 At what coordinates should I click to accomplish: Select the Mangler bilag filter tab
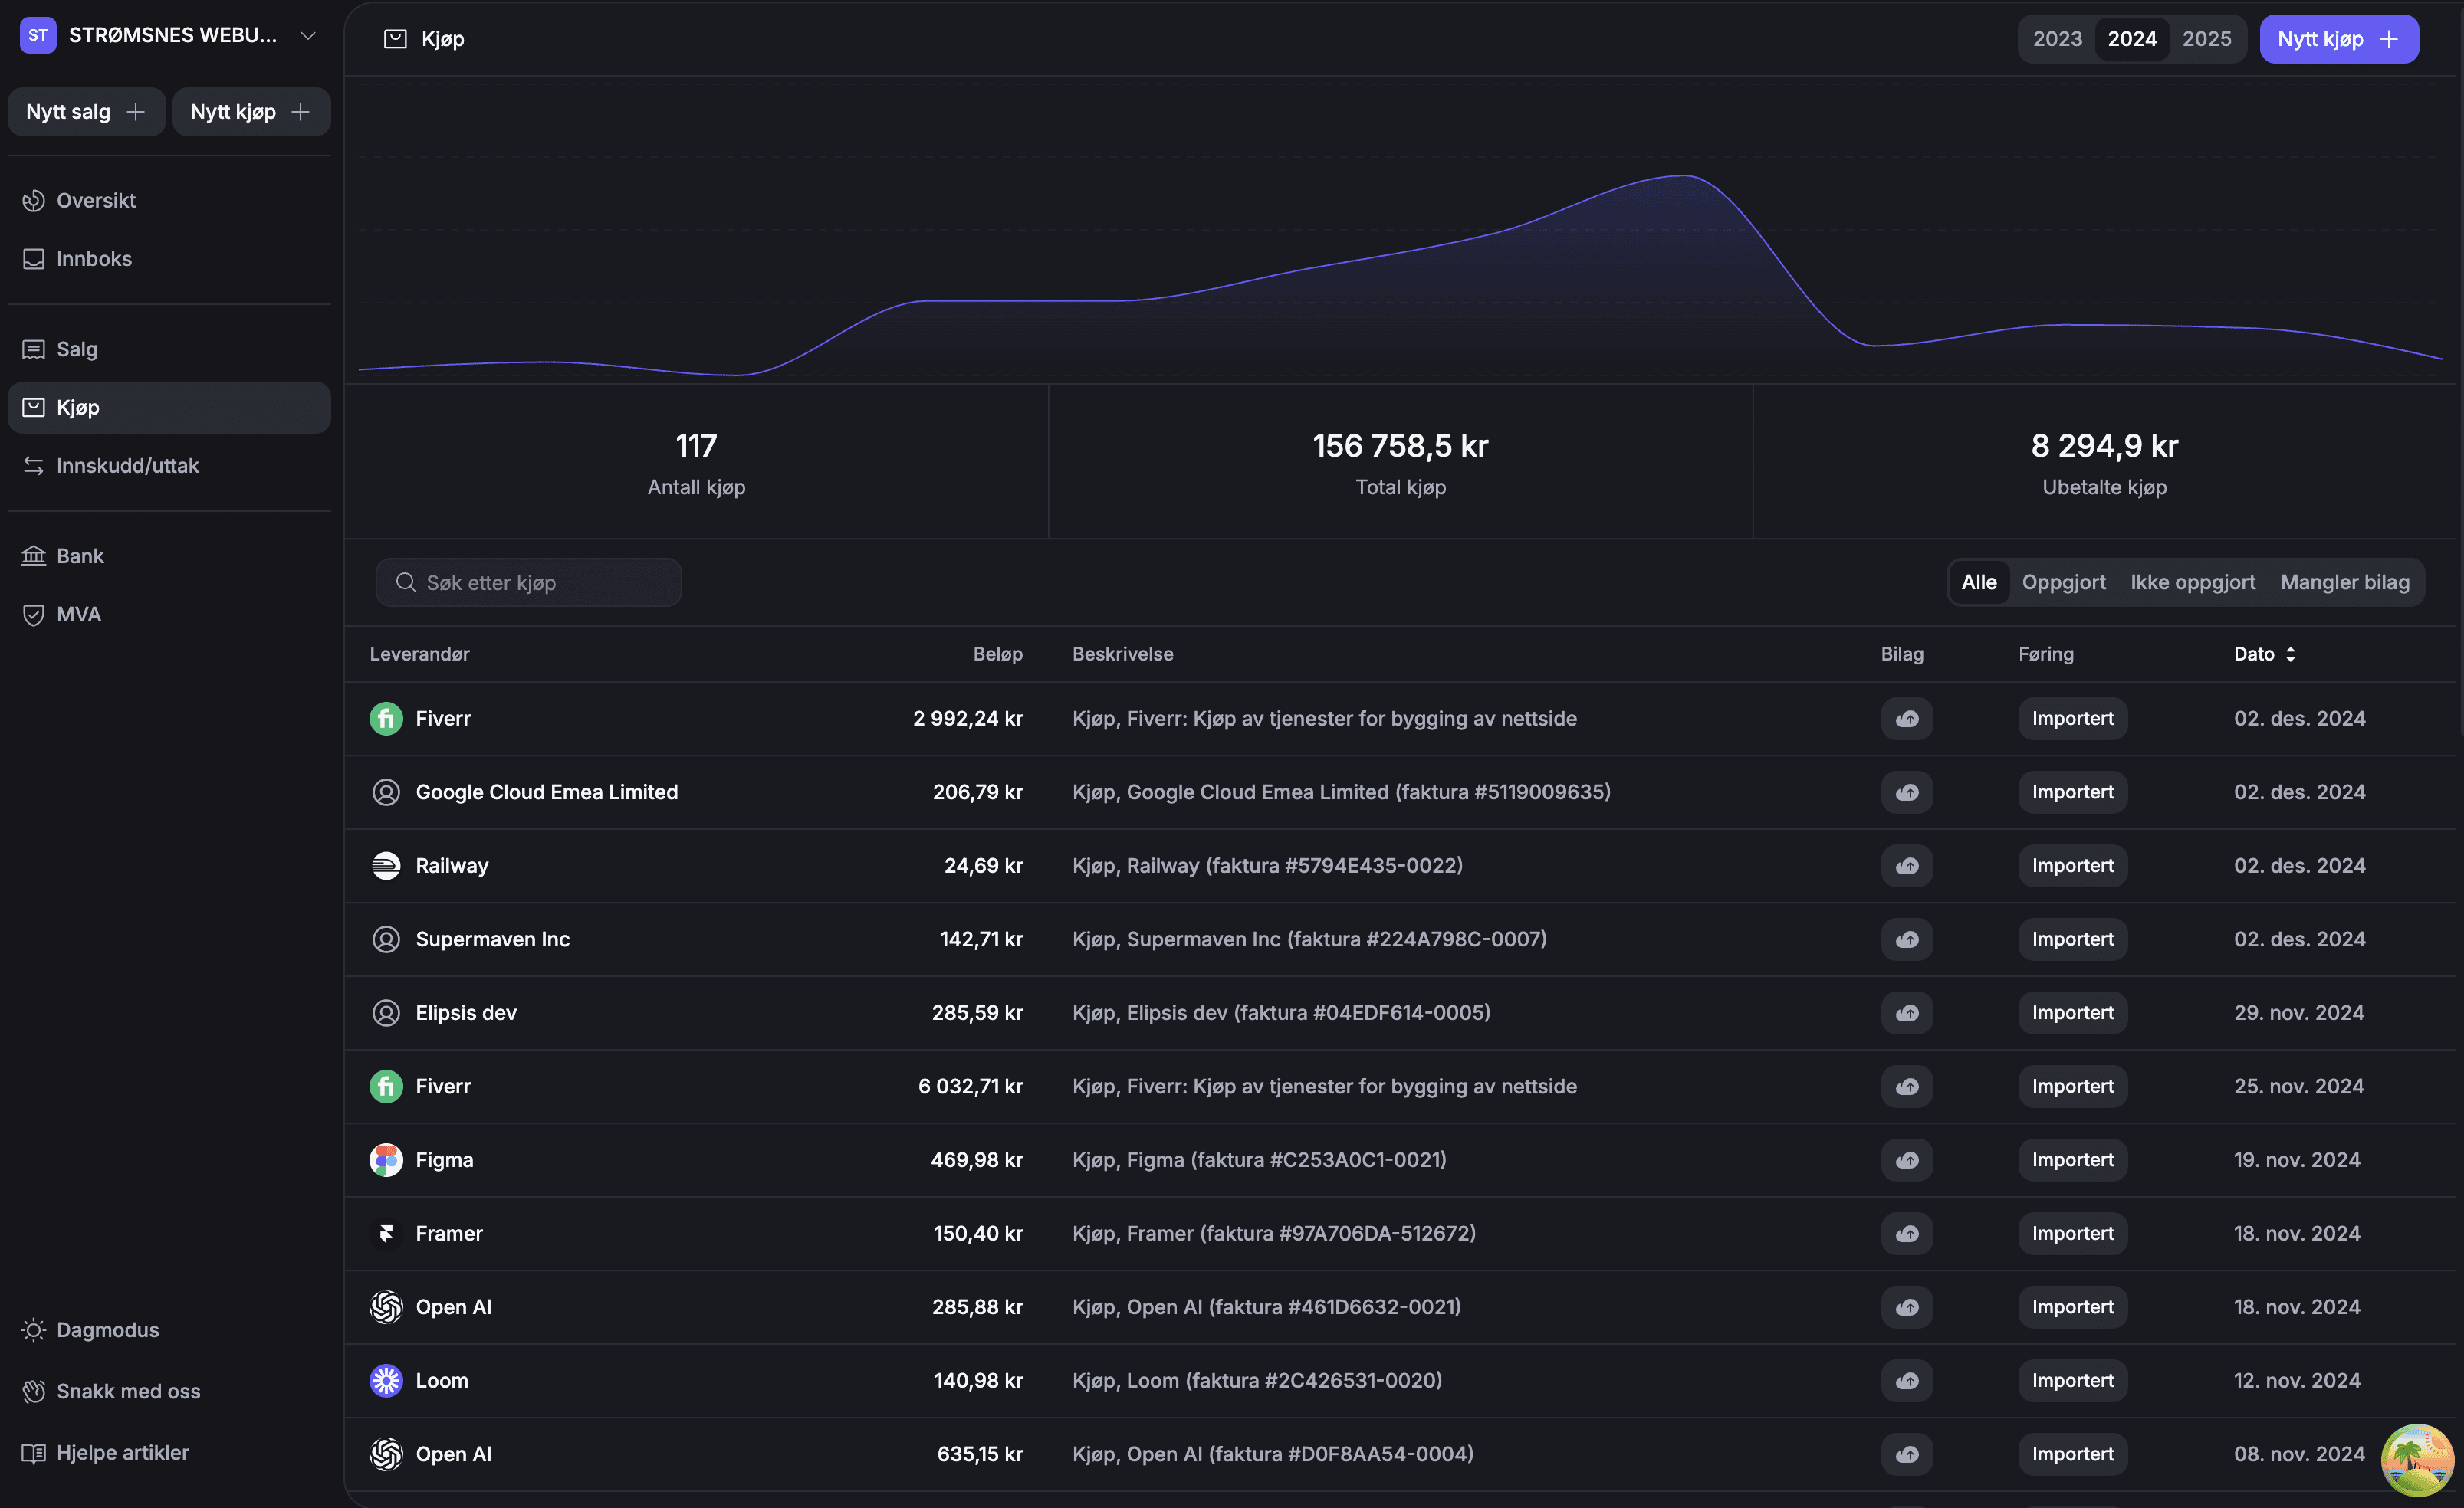pyautogui.click(x=2344, y=582)
